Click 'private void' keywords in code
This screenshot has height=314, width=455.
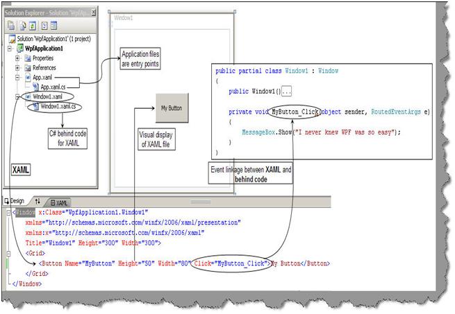point(249,112)
